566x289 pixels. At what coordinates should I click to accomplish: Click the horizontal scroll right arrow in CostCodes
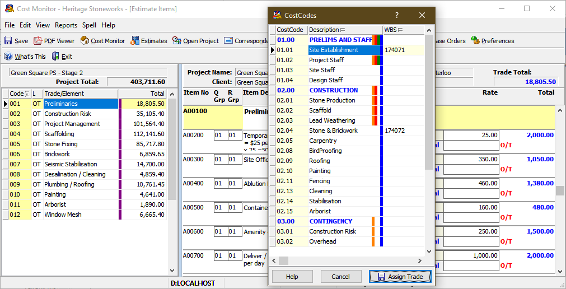click(x=420, y=260)
